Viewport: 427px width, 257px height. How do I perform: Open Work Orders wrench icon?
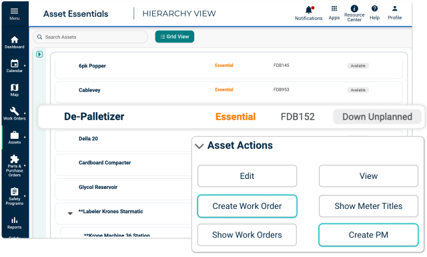(x=15, y=111)
